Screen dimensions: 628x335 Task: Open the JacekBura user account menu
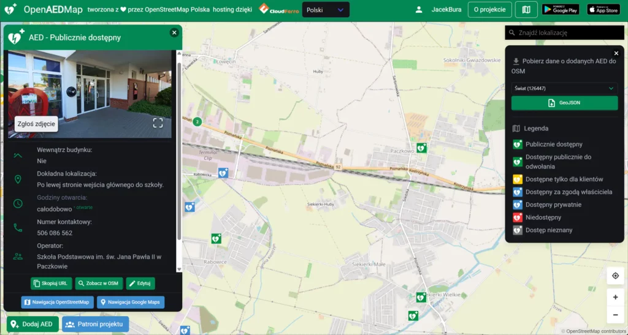[438, 10]
